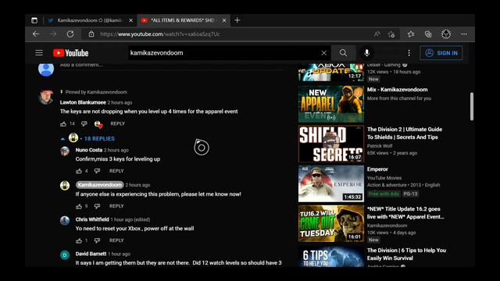Screen dimensions: 500x281
Task: Click the page vertical scrollbar thumb
Action: pyautogui.click(x=472, y=107)
